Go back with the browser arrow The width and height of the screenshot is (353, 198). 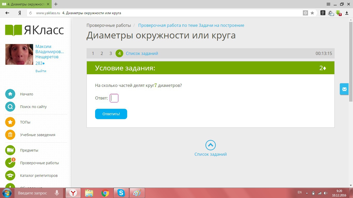point(7,13)
